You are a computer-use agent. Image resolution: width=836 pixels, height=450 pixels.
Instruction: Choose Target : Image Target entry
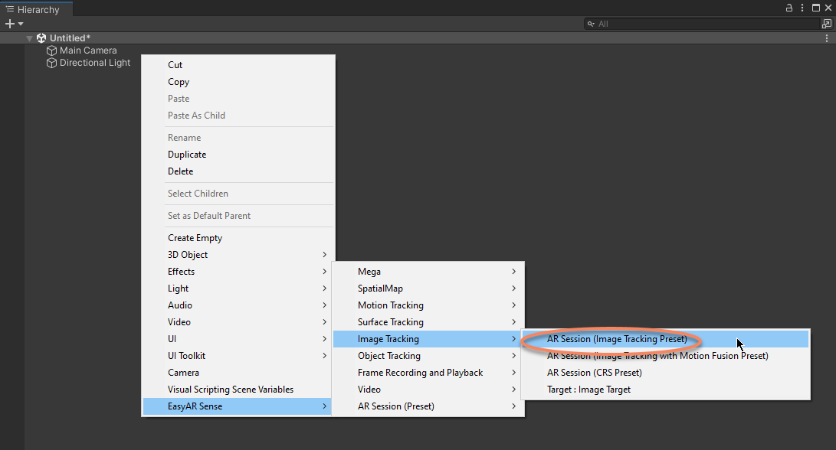(588, 390)
